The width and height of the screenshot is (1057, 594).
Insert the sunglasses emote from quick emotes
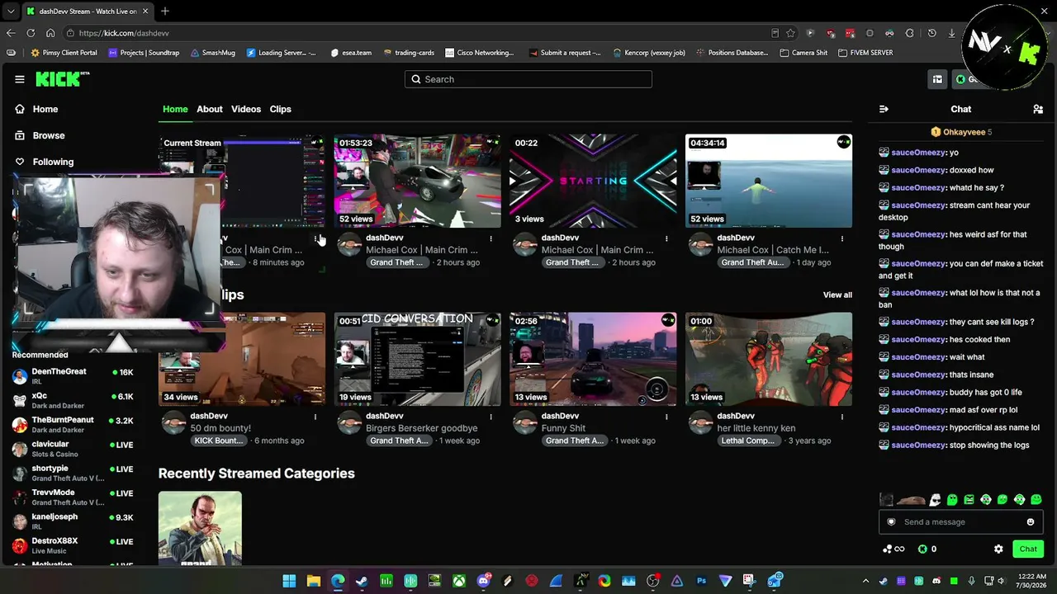point(936,500)
